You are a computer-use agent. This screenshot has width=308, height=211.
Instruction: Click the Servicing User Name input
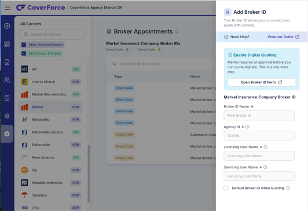point(259,176)
